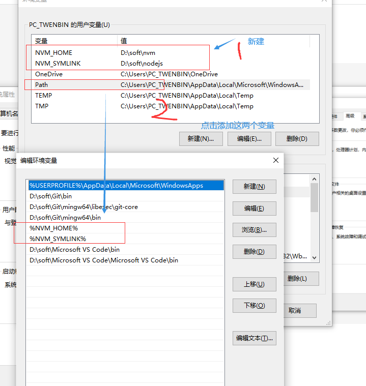Select the TMP user variable row
This screenshot has width=366, height=386.
click(171, 106)
